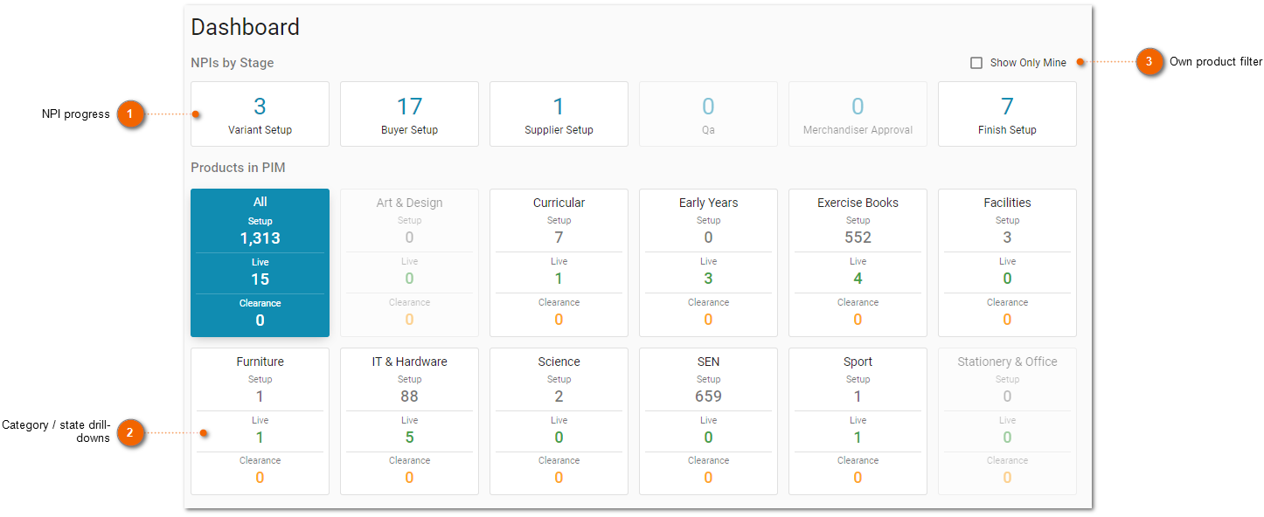Viewport: 1264px width, 517px height.
Task: Click the Qa stage tile
Action: click(x=708, y=114)
